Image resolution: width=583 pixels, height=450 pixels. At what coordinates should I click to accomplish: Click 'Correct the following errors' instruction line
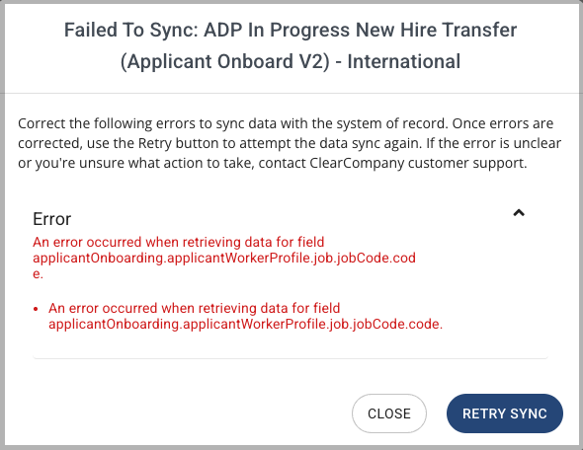tap(286, 123)
